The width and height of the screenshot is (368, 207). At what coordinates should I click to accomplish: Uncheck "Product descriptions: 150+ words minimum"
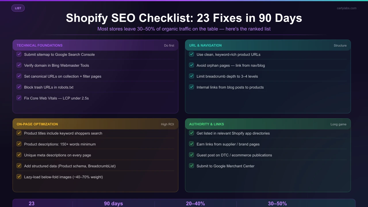19,144
